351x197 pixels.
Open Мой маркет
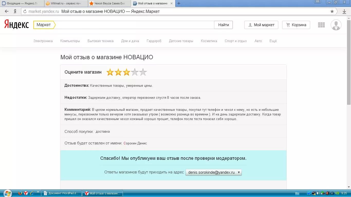[261, 25]
